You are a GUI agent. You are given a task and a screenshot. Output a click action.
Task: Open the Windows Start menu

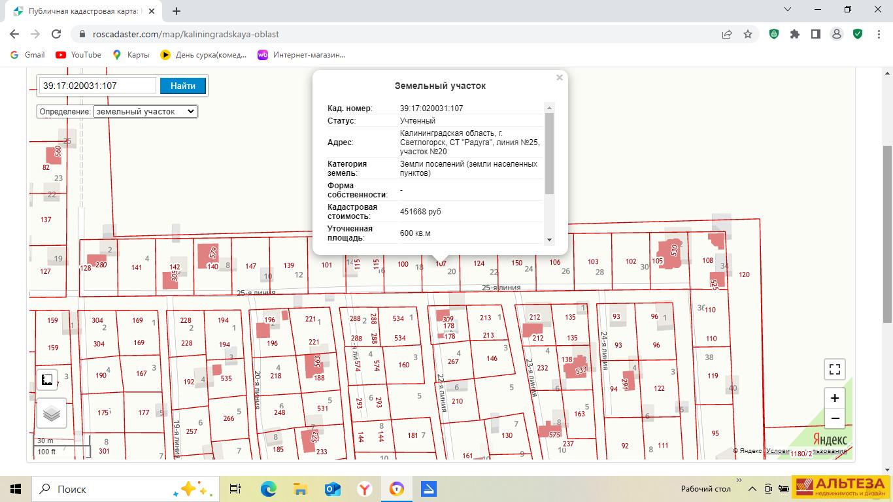tap(16, 489)
